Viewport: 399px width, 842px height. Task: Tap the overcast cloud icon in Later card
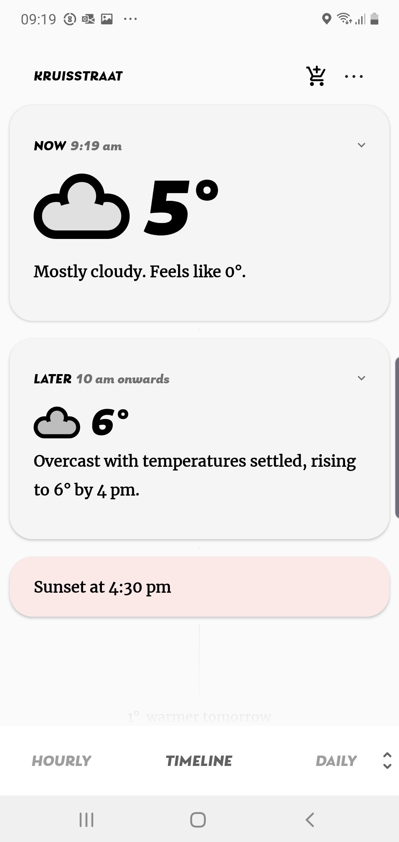(57, 422)
